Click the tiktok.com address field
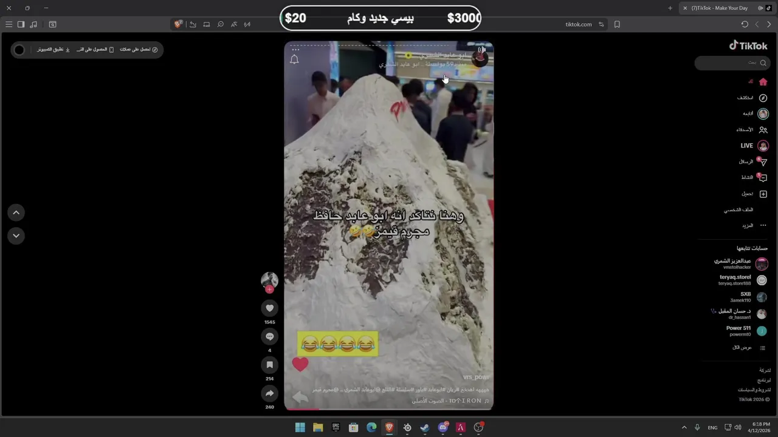This screenshot has width=778, height=437. pos(578,24)
